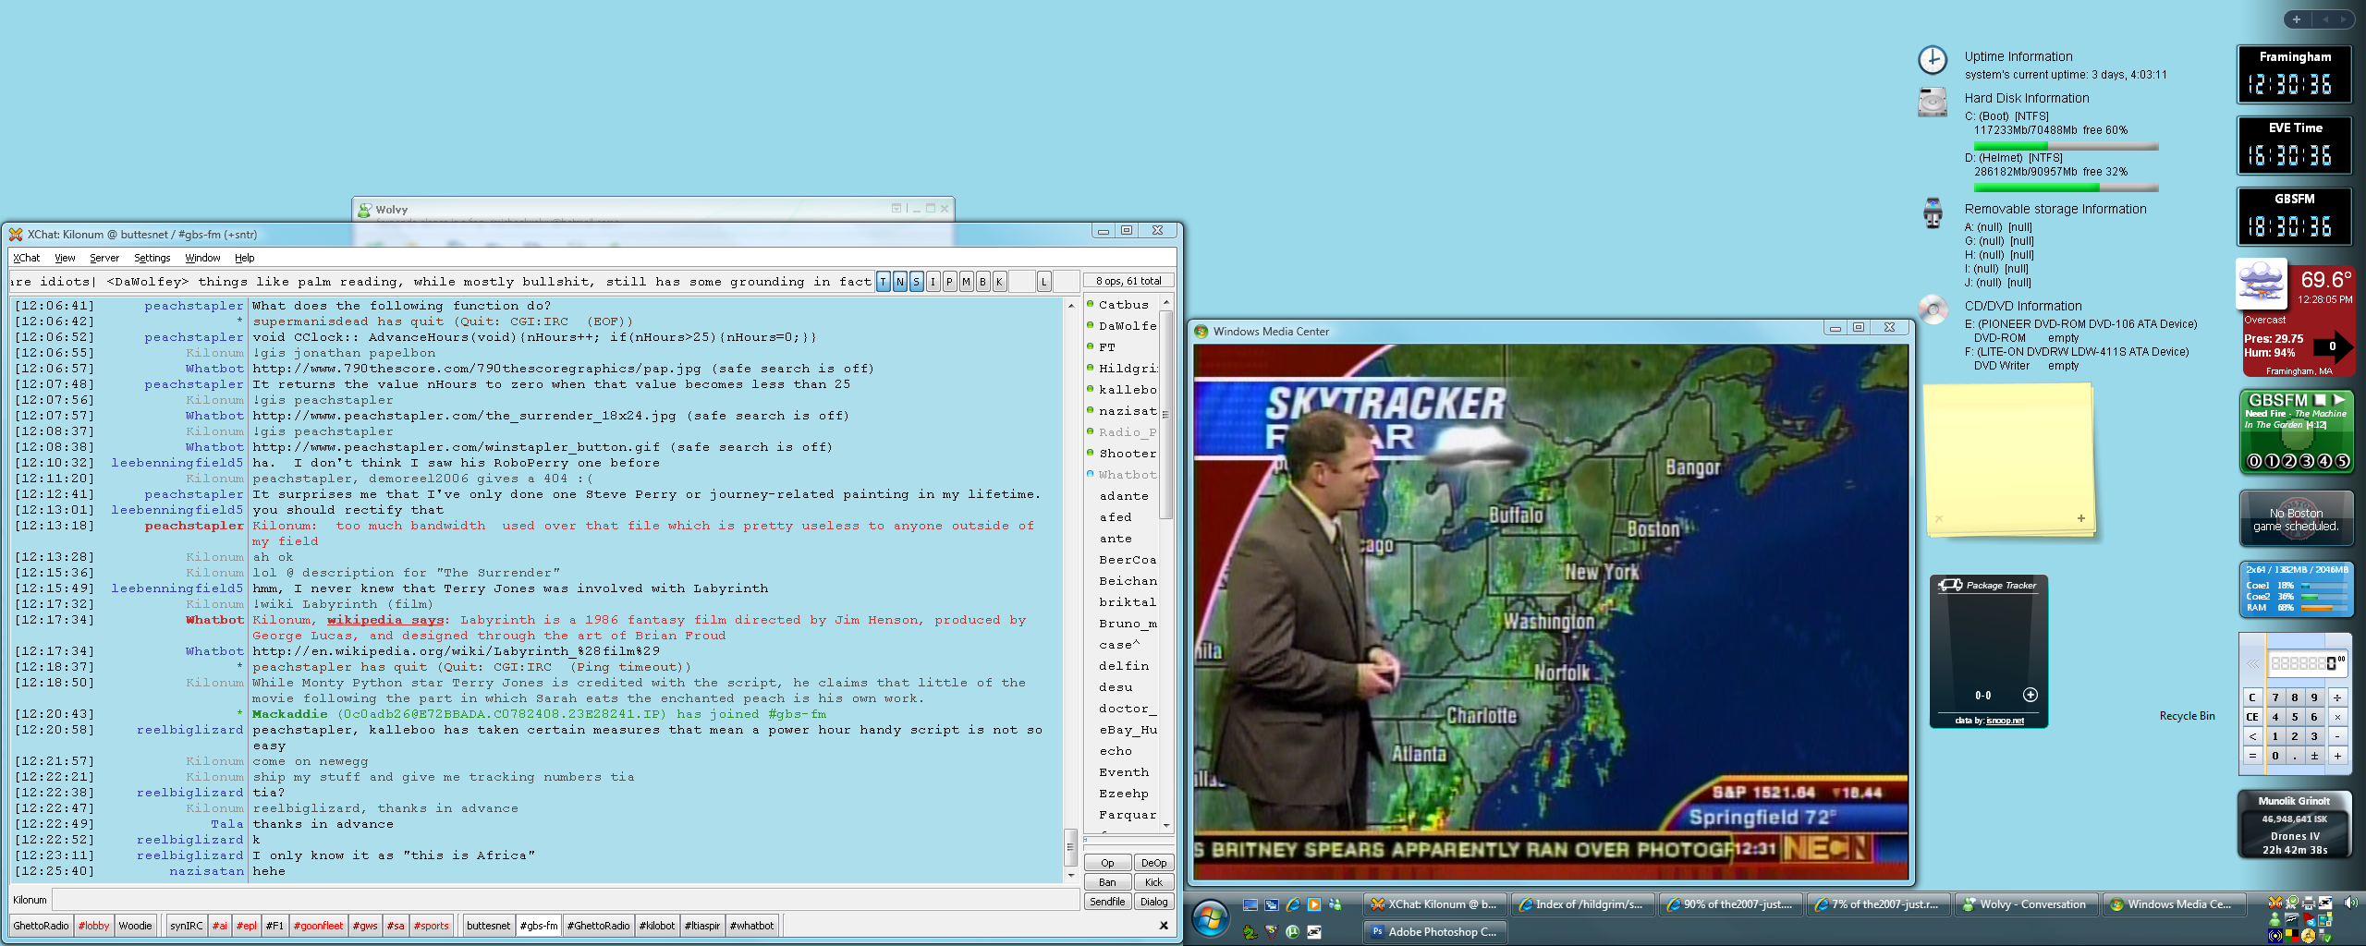Switch to the #goonfleet channel tab
This screenshot has width=2366, height=946.
pyautogui.click(x=318, y=926)
